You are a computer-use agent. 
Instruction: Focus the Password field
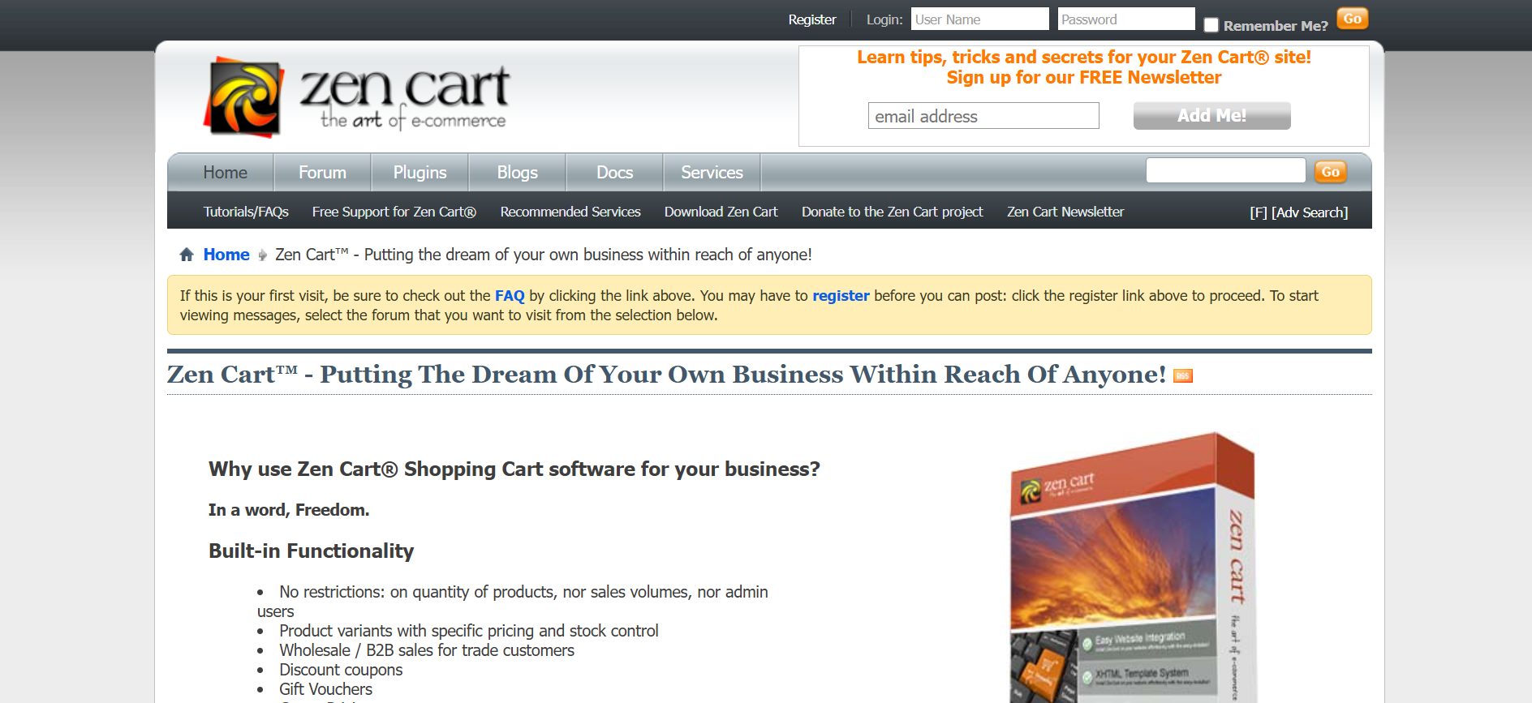tap(1126, 19)
